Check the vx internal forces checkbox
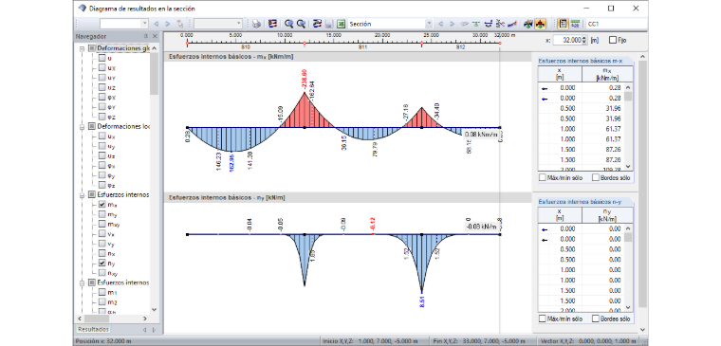721x346 pixels. coord(102,234)
